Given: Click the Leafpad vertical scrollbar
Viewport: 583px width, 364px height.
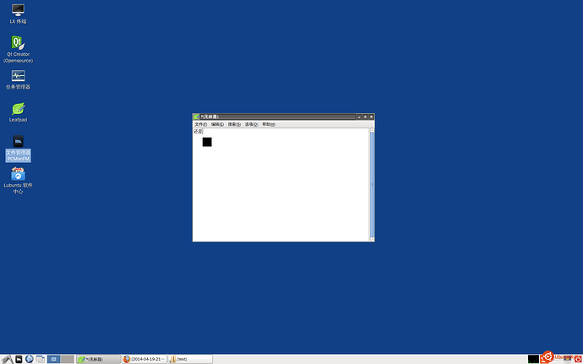Looking at the screenshot, I should click(372, 185).
